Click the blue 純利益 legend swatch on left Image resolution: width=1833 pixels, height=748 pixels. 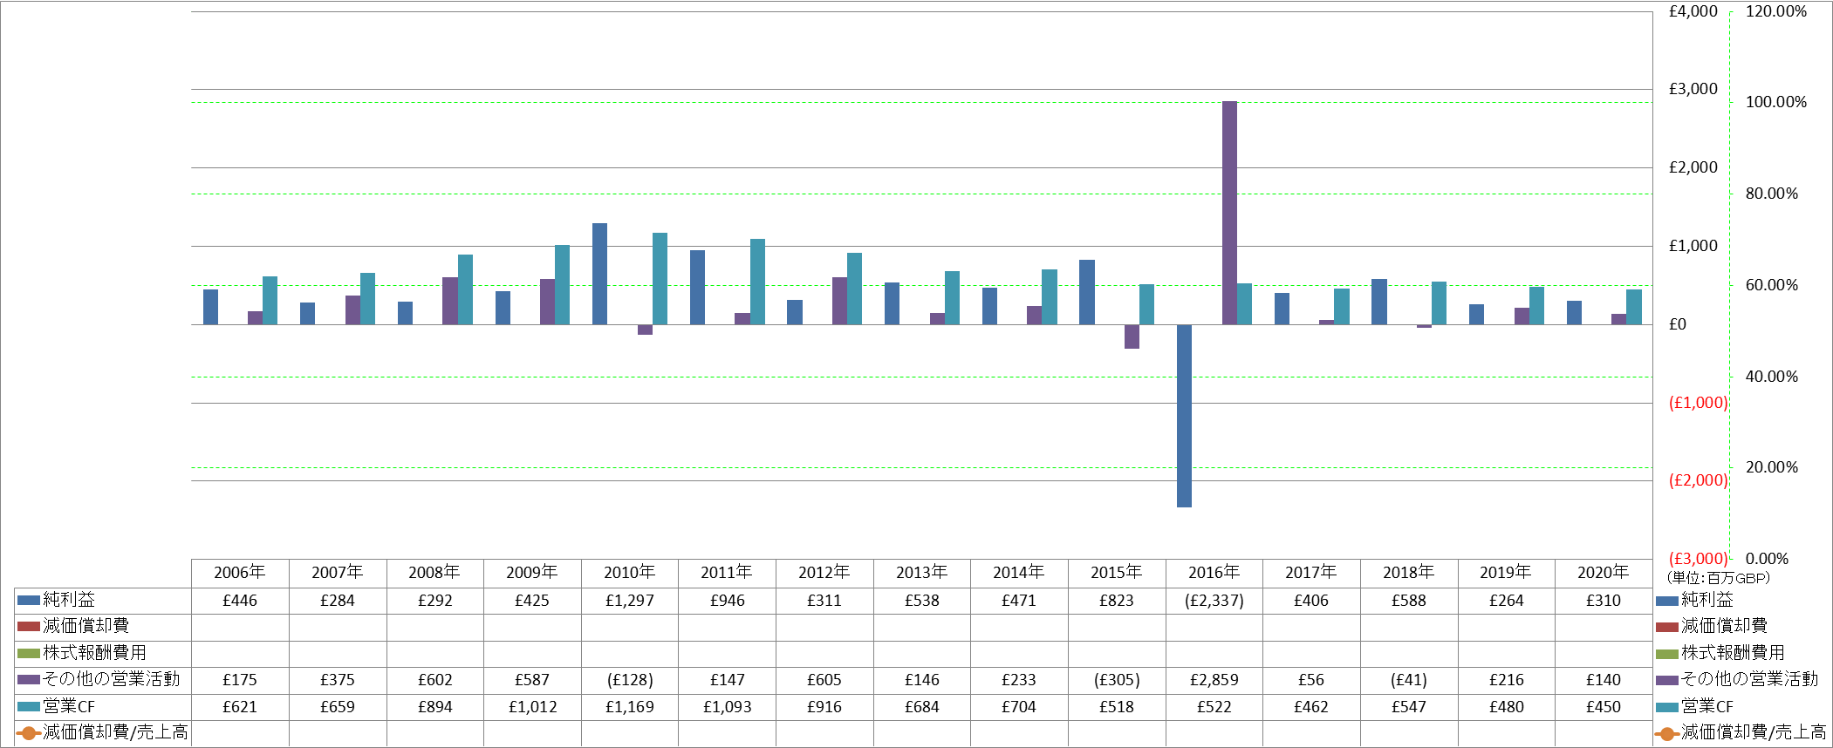(x=29, y=600)
